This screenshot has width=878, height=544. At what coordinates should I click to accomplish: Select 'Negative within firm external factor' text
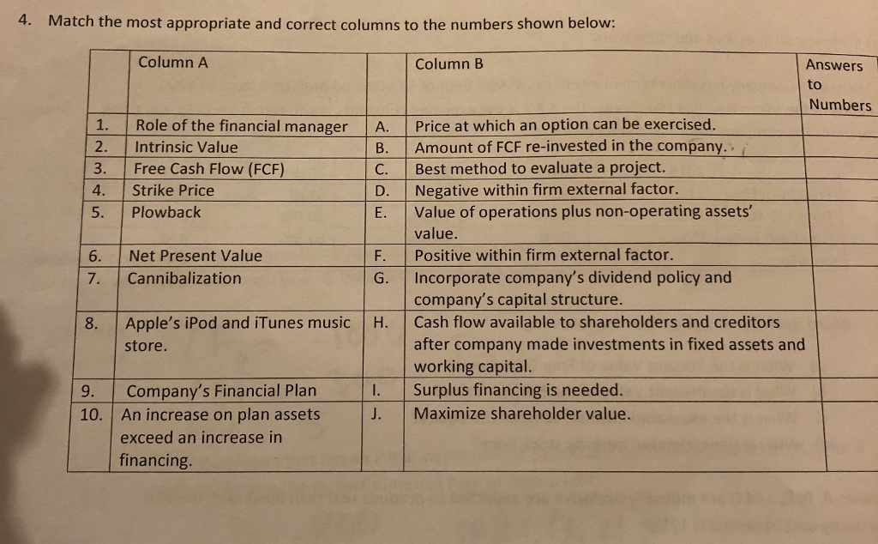coord(546,190)
